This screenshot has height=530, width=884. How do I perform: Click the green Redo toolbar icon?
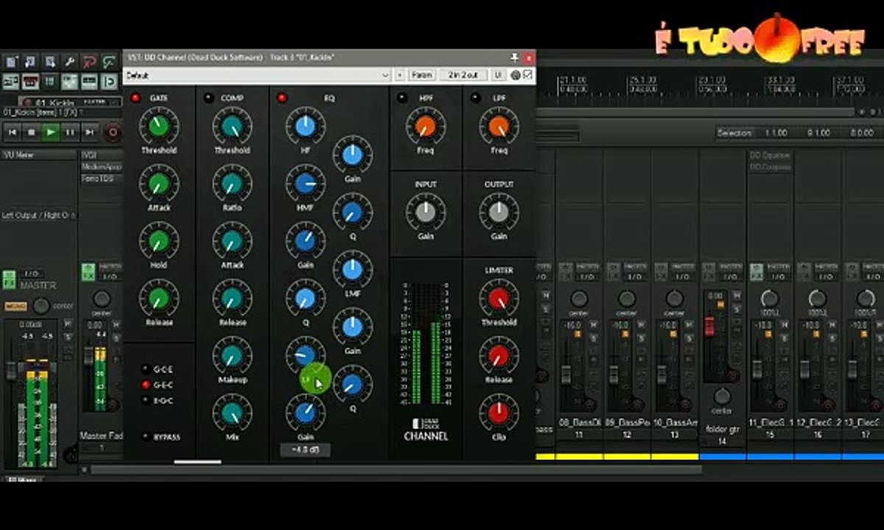tap(109, 61)
